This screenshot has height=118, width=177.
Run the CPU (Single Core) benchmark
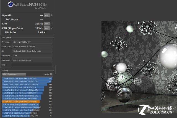[x=47, y=28]
